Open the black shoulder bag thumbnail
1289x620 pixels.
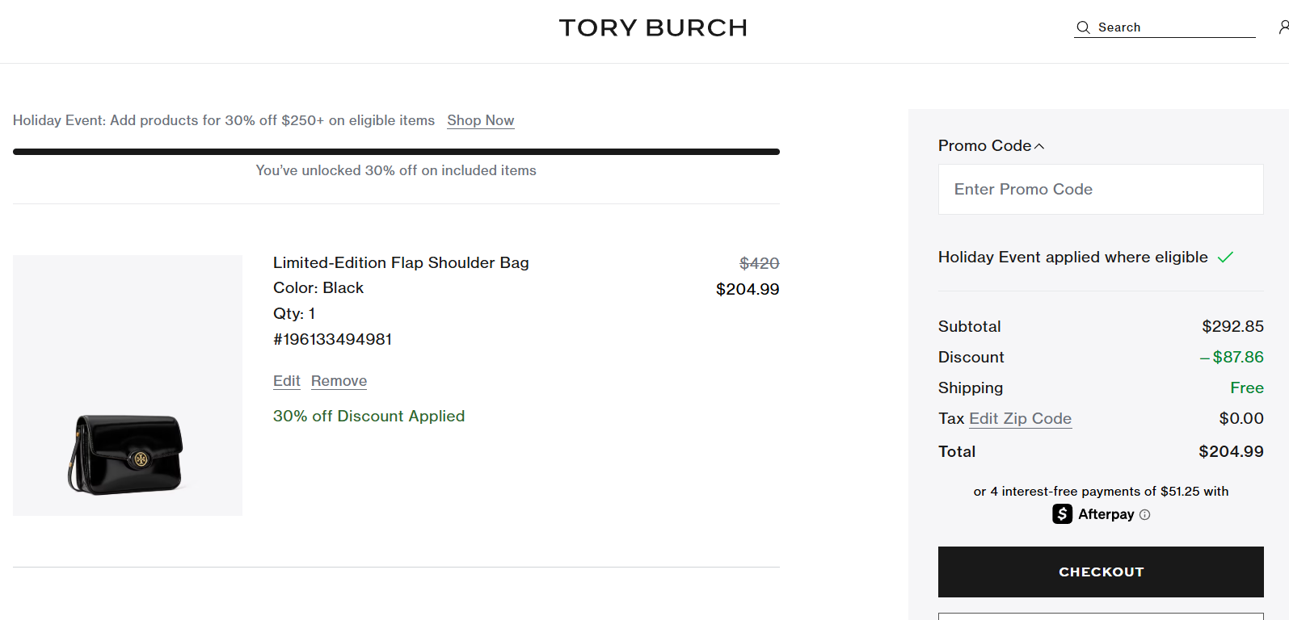point(128,386)
